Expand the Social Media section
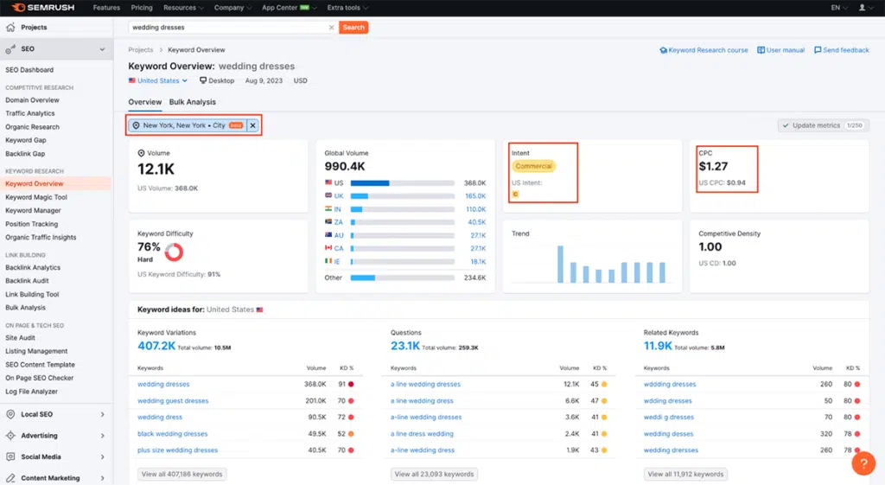This screenshot has width=885, height=485. point(102,456)
